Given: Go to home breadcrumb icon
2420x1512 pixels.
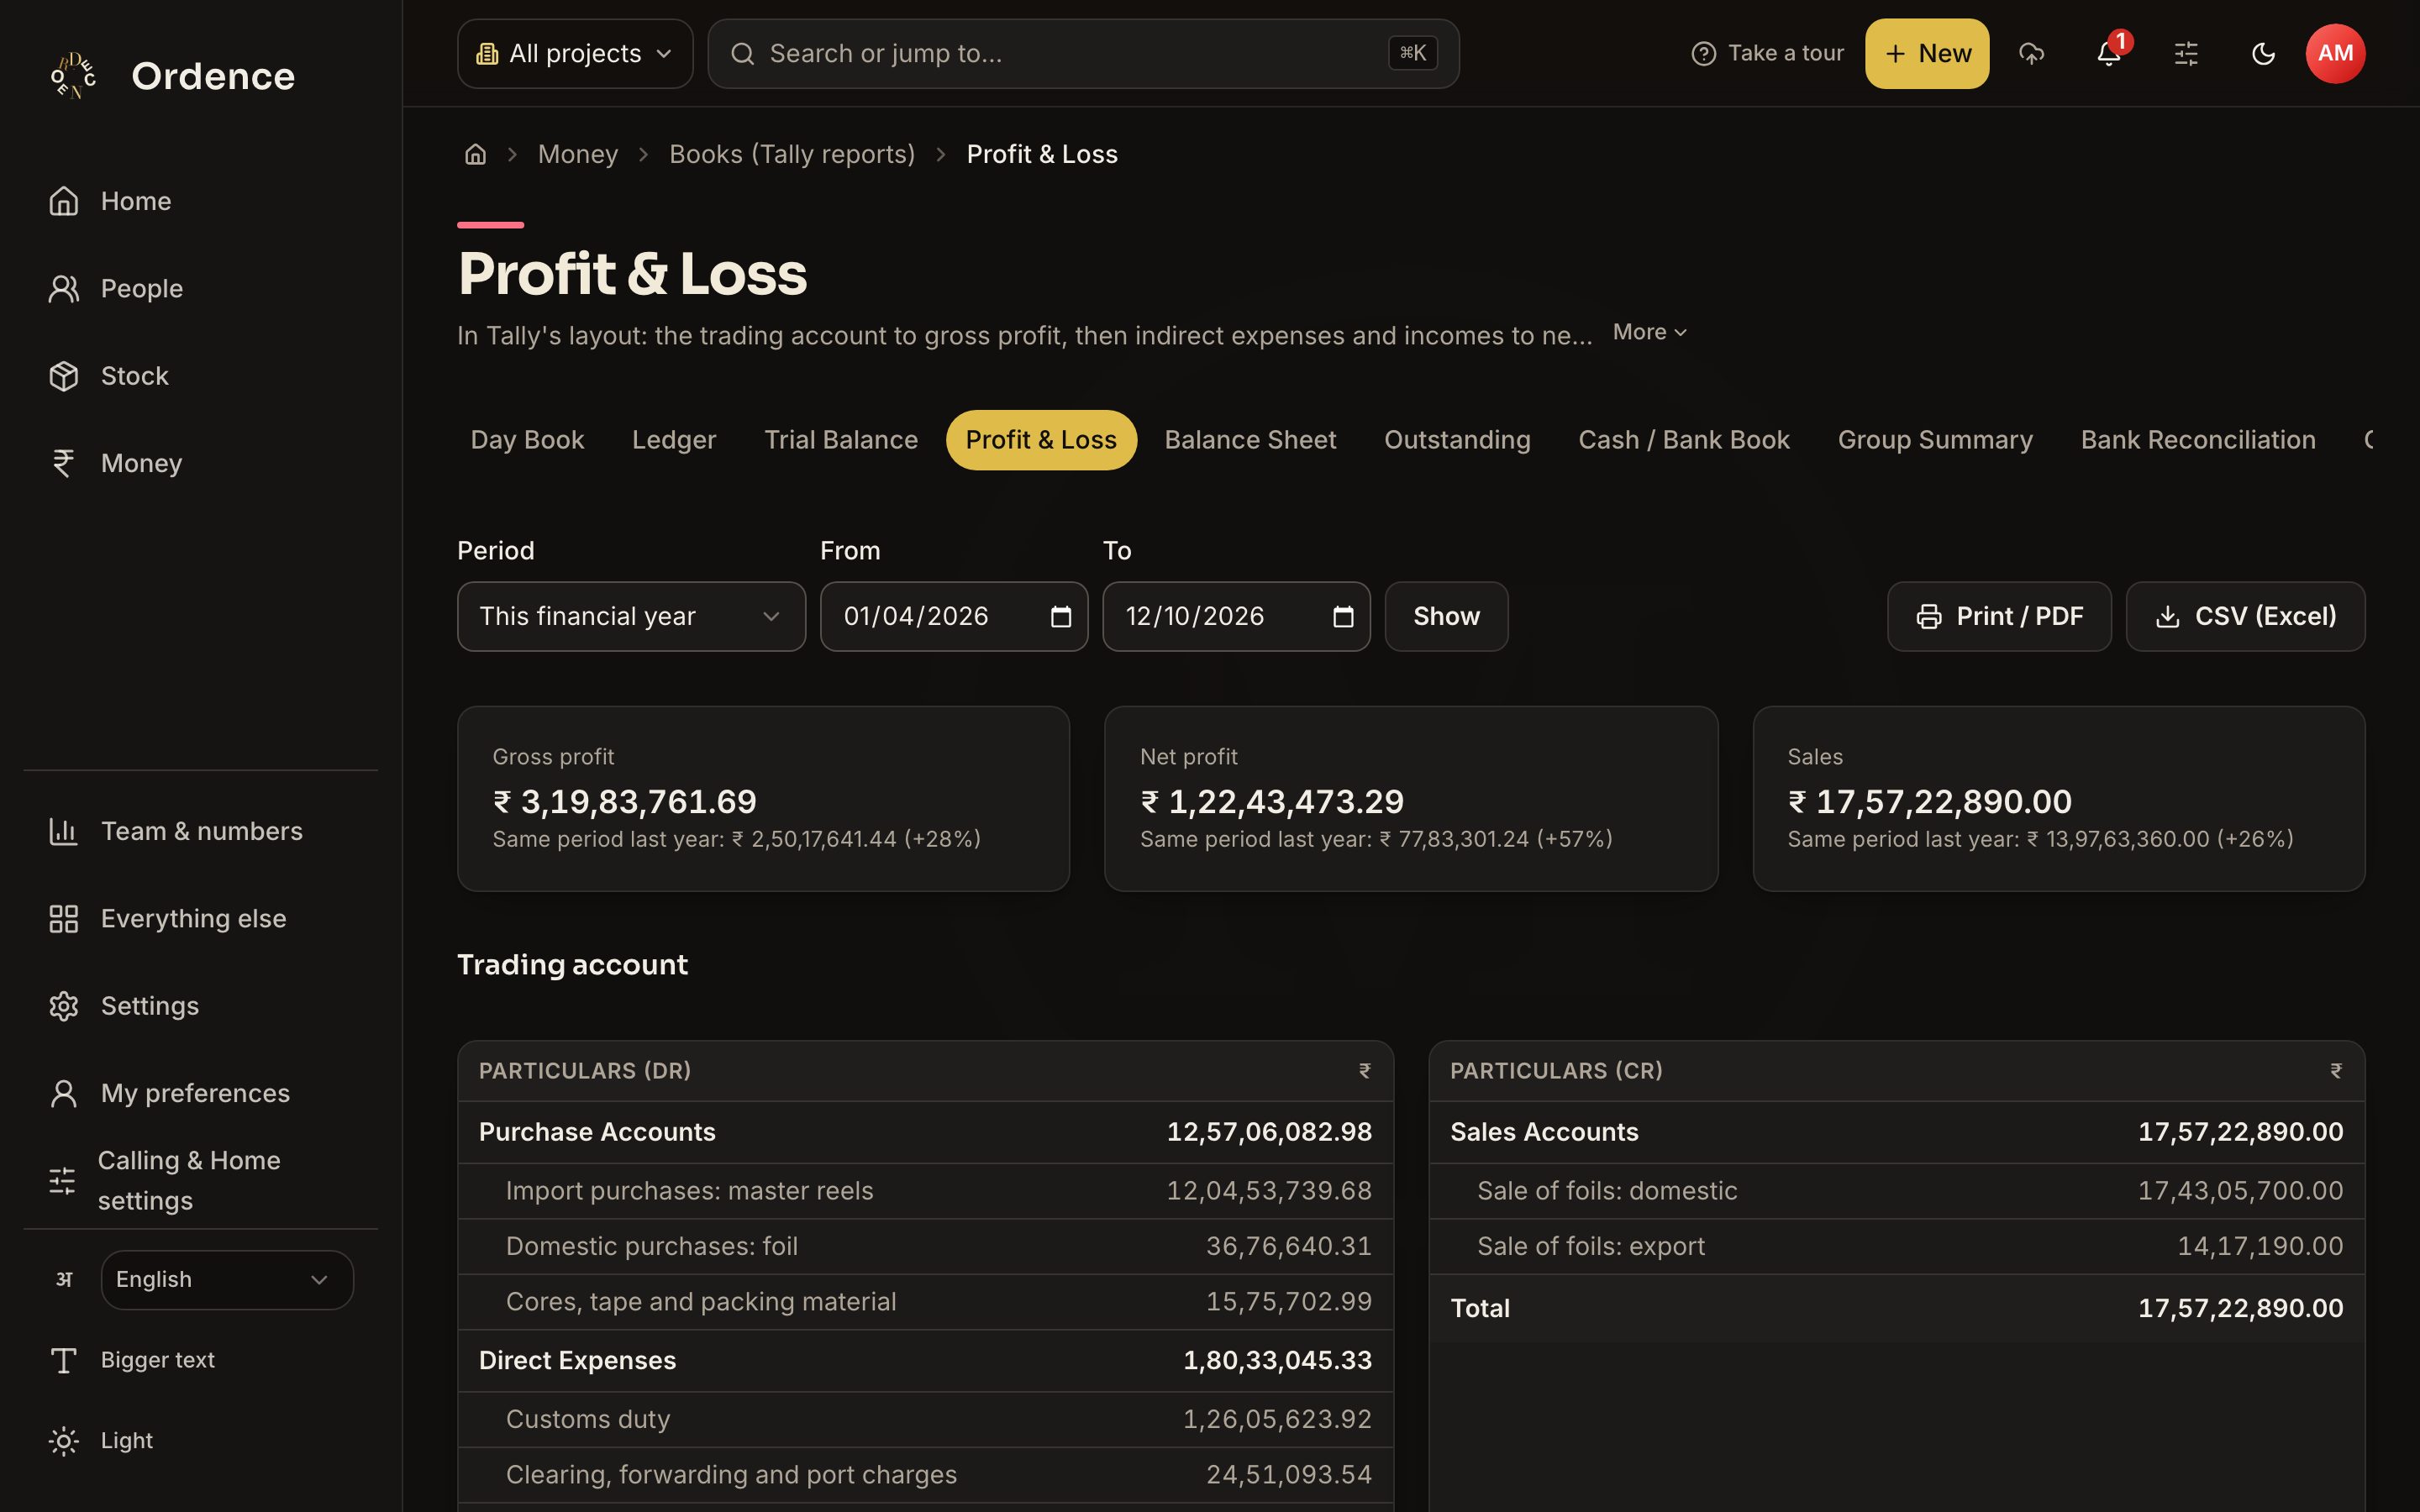Looking at the screenshot, I should (x=475, y=154).
